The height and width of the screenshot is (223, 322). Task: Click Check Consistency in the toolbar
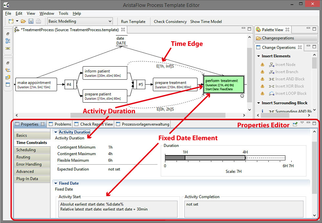click(170, 22)
